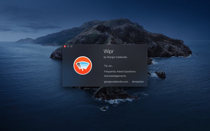Screen dimensions: 210x131
Task: Select the "by Giorgio Calderolla" text
Action: click(115, 57)
